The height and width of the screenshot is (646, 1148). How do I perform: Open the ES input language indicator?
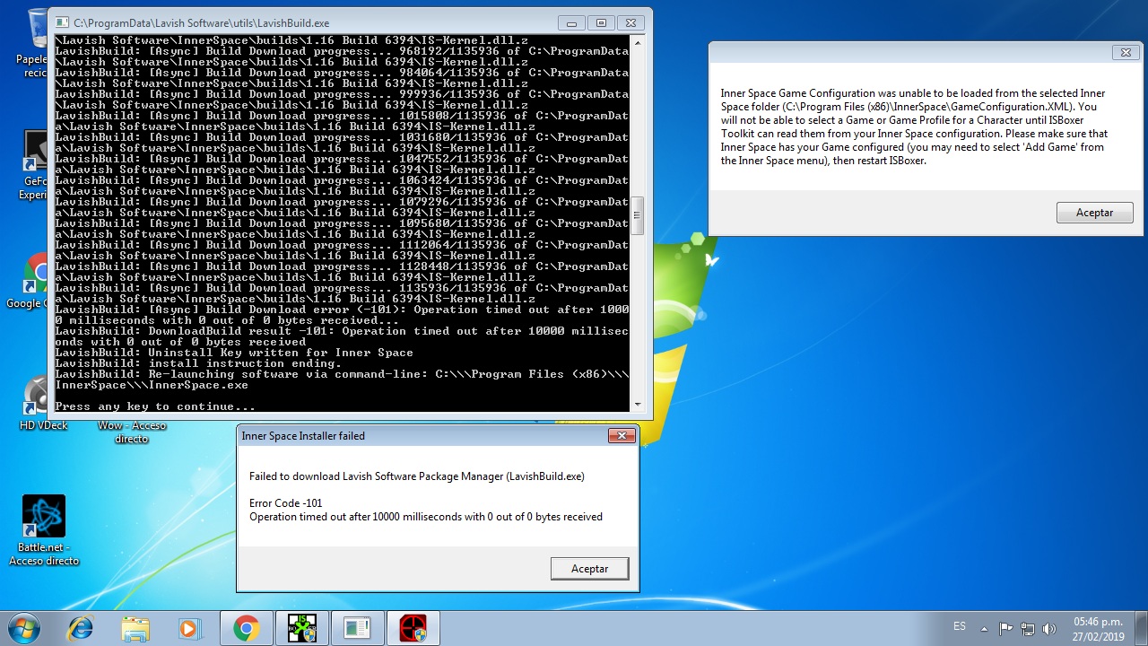960,626
